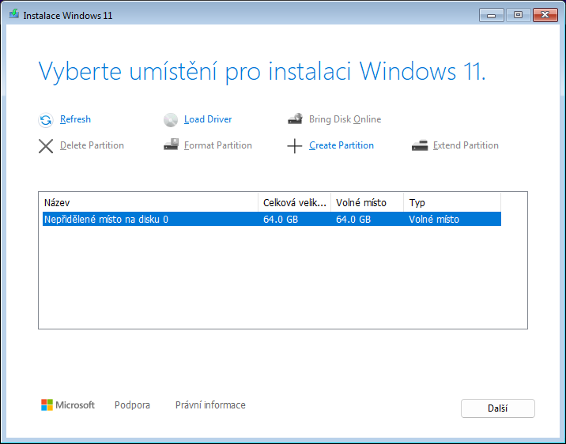Minimize the Instalace Windows 11 window
Screen dimensions: 566x444
492,15
